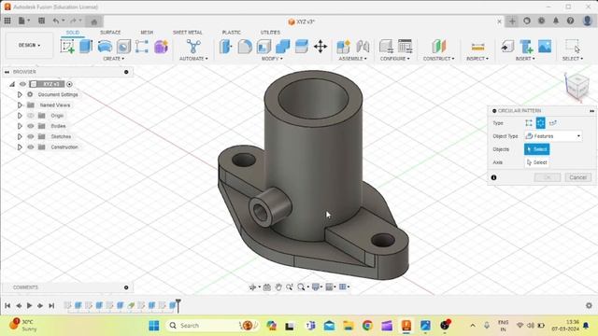The image size is (598, 336).
Task: Open notifications bell icon
Action: tap(556, 21)
